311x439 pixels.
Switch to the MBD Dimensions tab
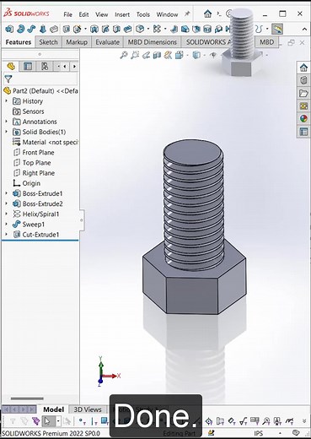pos(153,42)
